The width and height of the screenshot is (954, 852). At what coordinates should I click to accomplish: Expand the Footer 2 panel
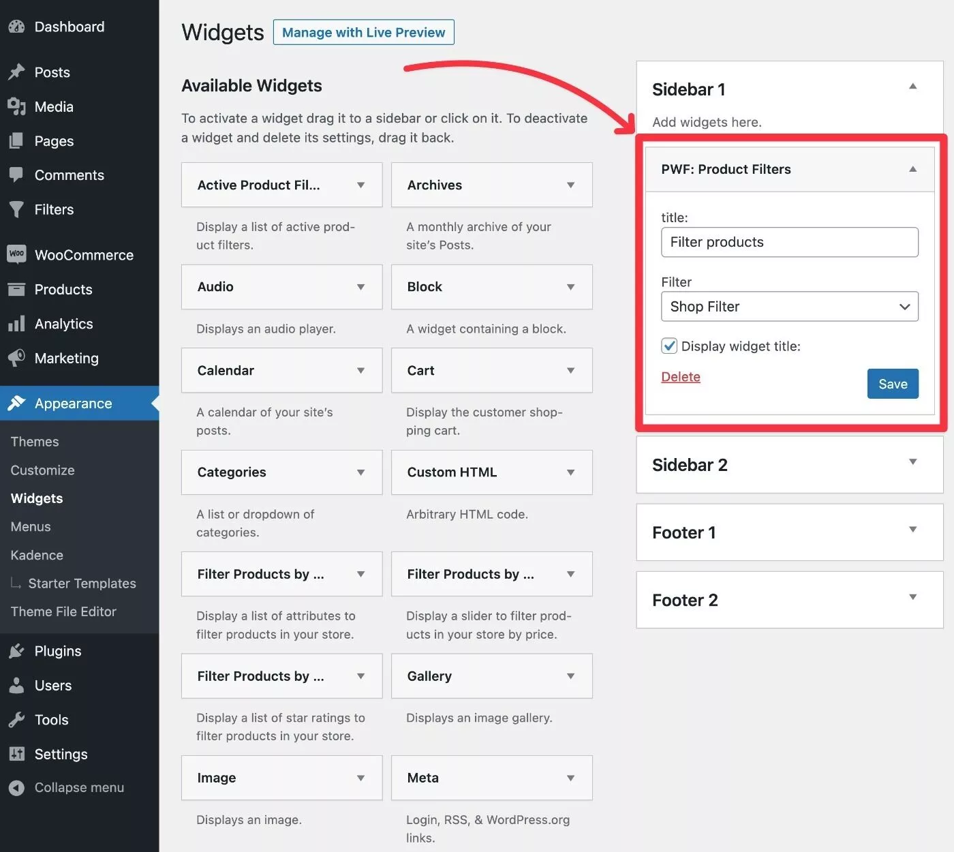912,597
